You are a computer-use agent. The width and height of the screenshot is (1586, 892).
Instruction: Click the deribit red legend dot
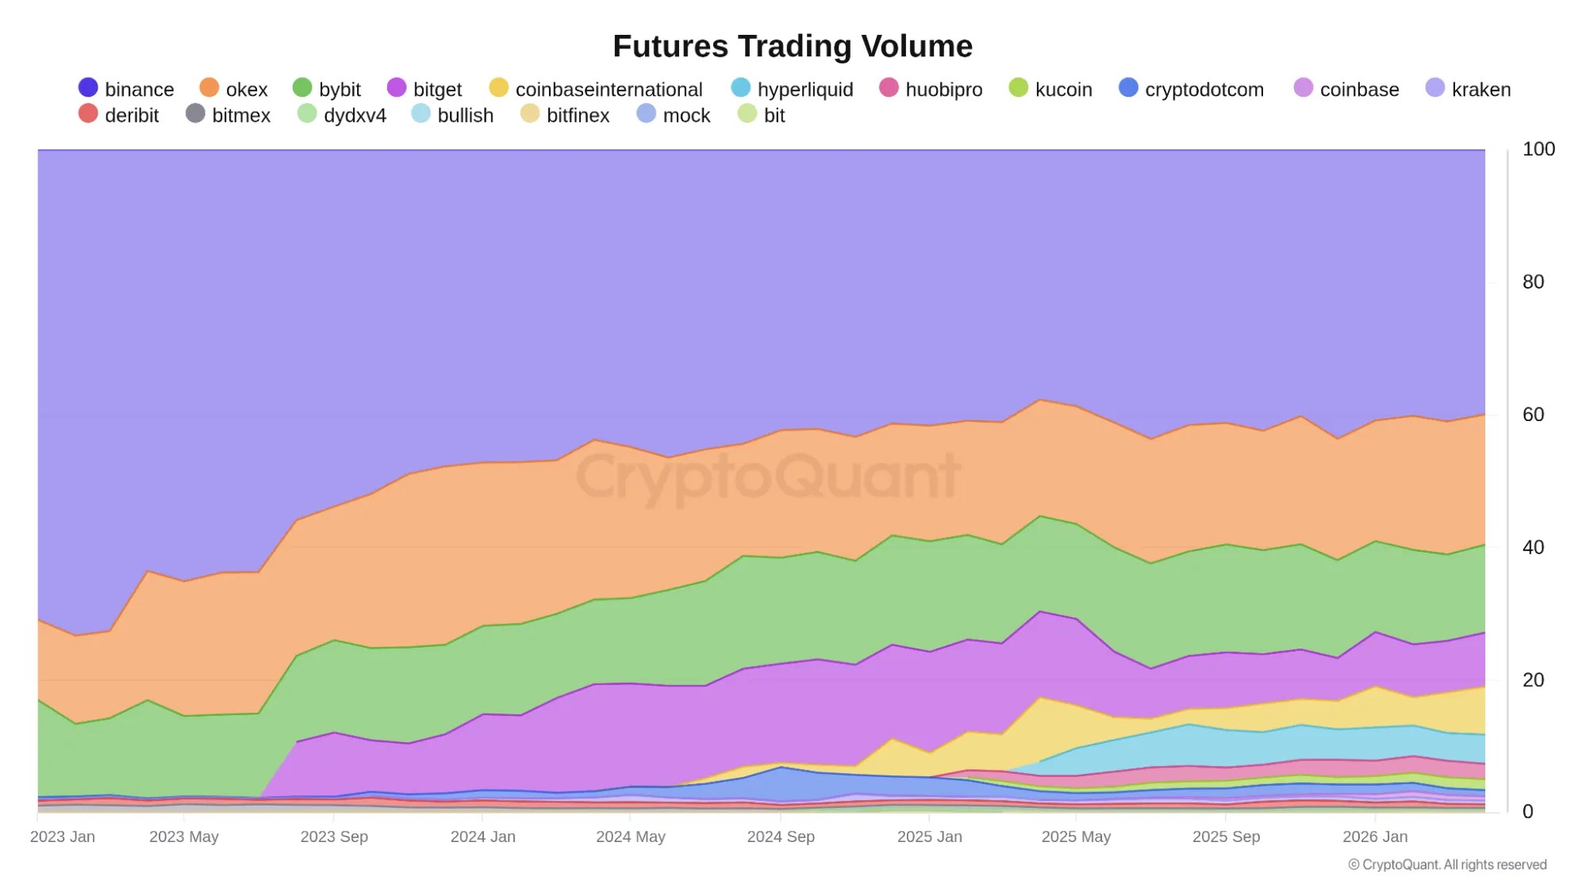(88, 114)
